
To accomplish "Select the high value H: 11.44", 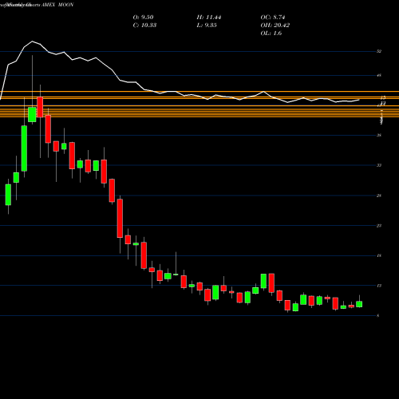I will tap(209, 18).
